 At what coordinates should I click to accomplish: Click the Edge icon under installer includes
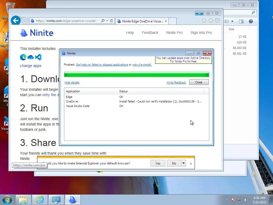pyautogui.click(x=23, y=57)
